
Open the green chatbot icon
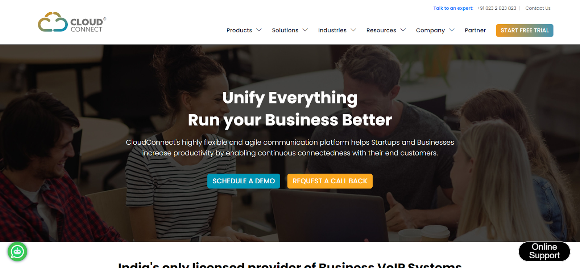17,252
